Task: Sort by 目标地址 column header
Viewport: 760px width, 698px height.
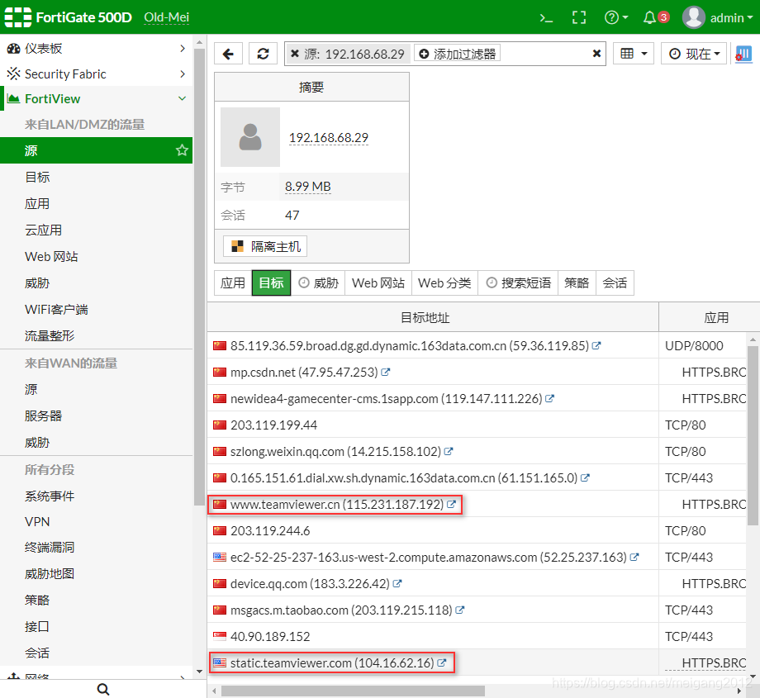Action: coord(433,317)
